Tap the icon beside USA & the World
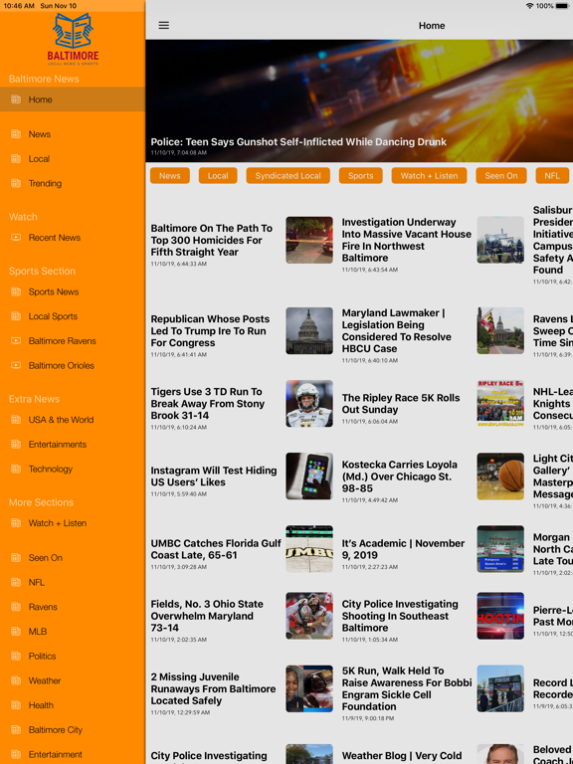573x764 pixels. point(16,420)
